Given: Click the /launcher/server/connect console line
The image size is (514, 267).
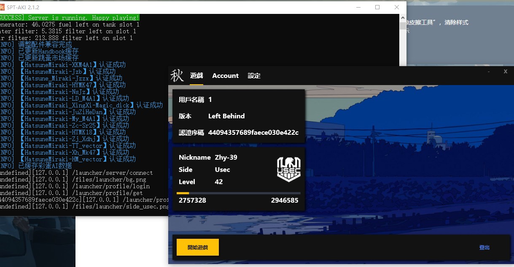Looking at the screenshot, I should click(x=76, y=173).
